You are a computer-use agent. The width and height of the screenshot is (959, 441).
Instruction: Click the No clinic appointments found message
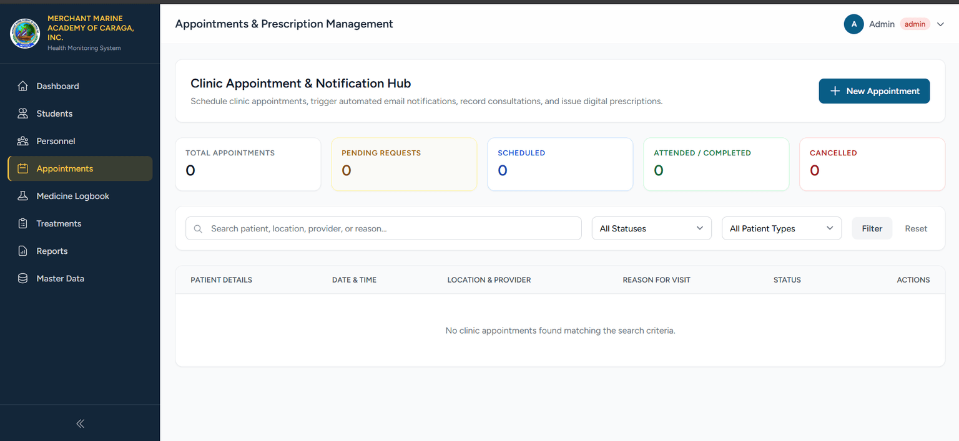(560, 331)
